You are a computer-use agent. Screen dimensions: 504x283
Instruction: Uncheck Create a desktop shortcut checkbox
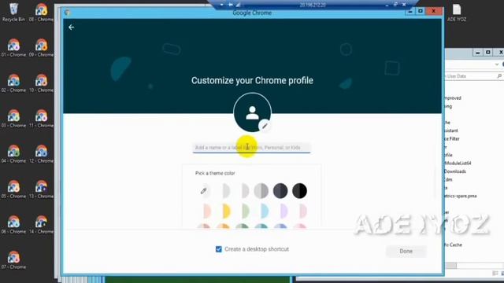tap(219, 249)
